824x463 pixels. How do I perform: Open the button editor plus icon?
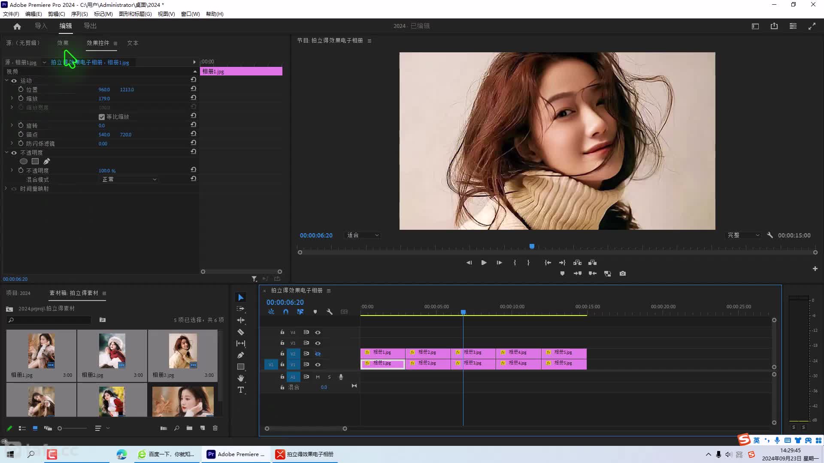pyautogui.click(x=815, y=269)
